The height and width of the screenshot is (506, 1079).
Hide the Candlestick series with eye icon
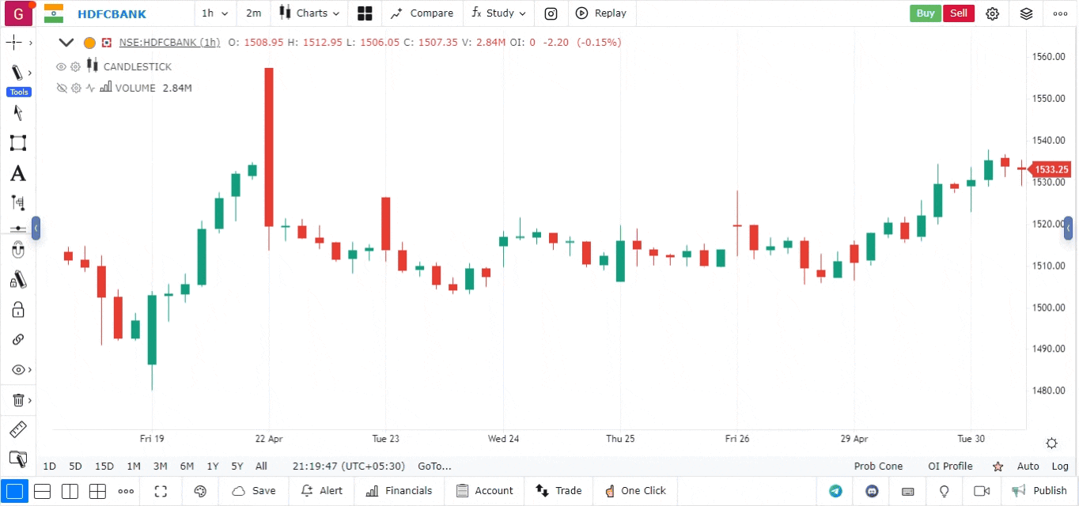61,67
